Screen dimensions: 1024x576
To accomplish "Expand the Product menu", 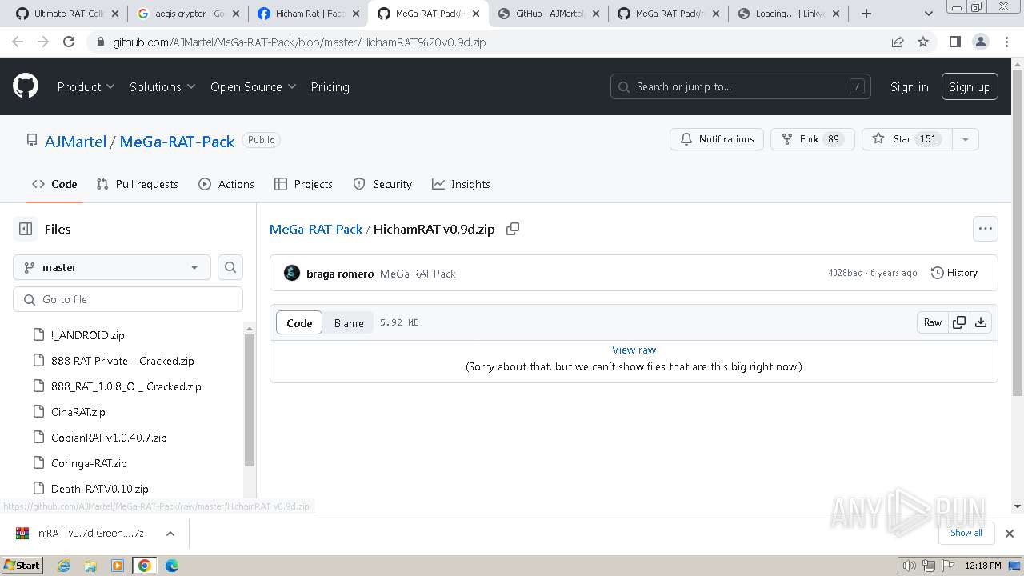I will 86,86.
